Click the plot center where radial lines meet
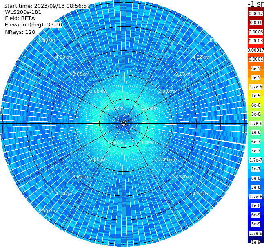Screen dimensions: 264x247 coord(124,123)
